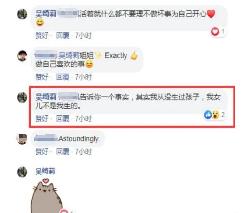Screen dimensions: 244x213
Task: Click the wow reaction emoji in highlighted comment
Action: pos(215,115)
